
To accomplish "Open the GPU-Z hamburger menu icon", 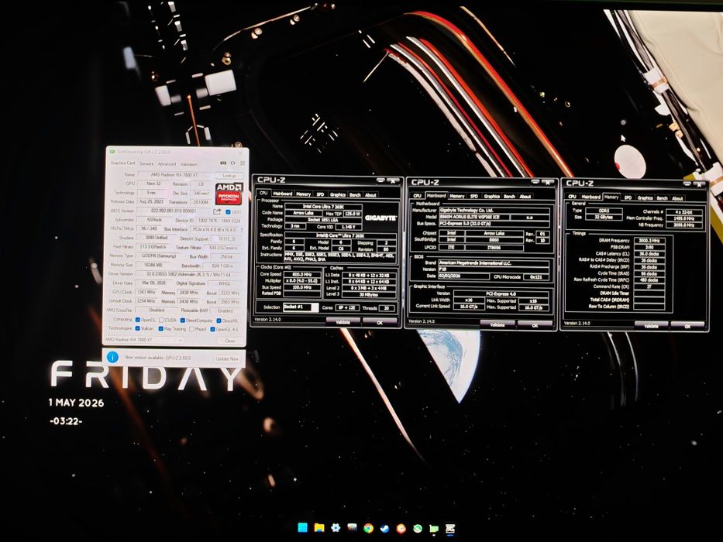I will click(x=242, y=163).
